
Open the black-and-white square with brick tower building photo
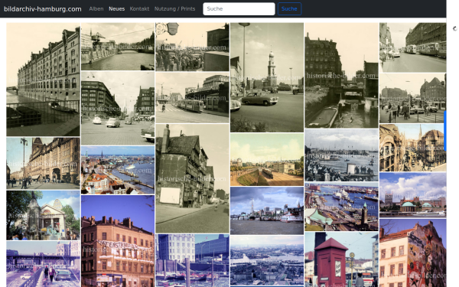(x=413, y=98)
